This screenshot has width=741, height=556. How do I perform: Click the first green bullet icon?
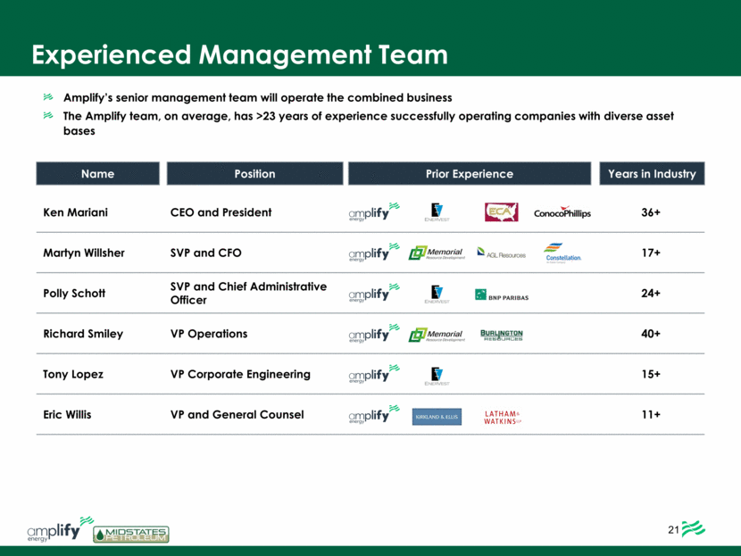(48, 97)
